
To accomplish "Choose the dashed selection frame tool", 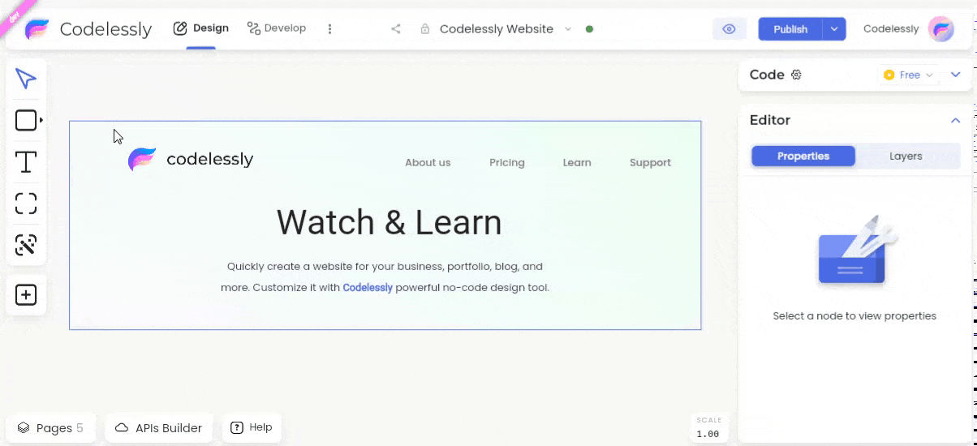I will 26,204.
